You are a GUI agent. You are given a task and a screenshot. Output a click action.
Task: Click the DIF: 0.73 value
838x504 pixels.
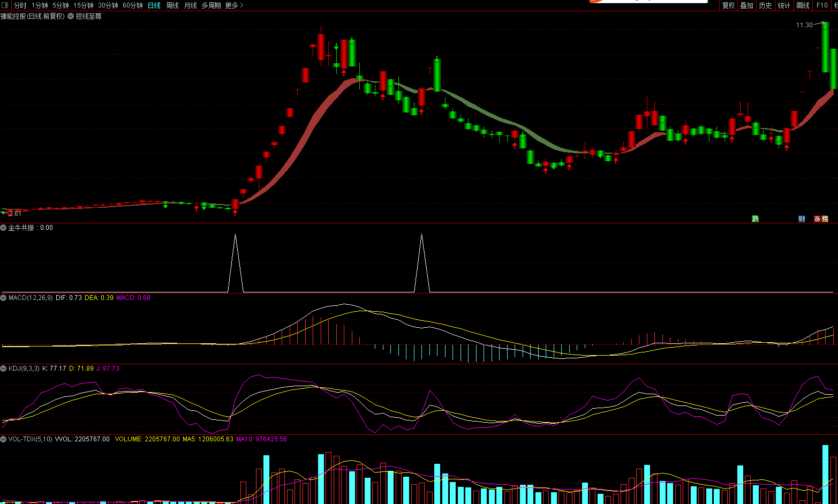tap(69, 298)
